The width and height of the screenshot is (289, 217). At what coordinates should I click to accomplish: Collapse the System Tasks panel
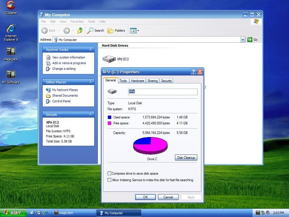tap(91, 50)
